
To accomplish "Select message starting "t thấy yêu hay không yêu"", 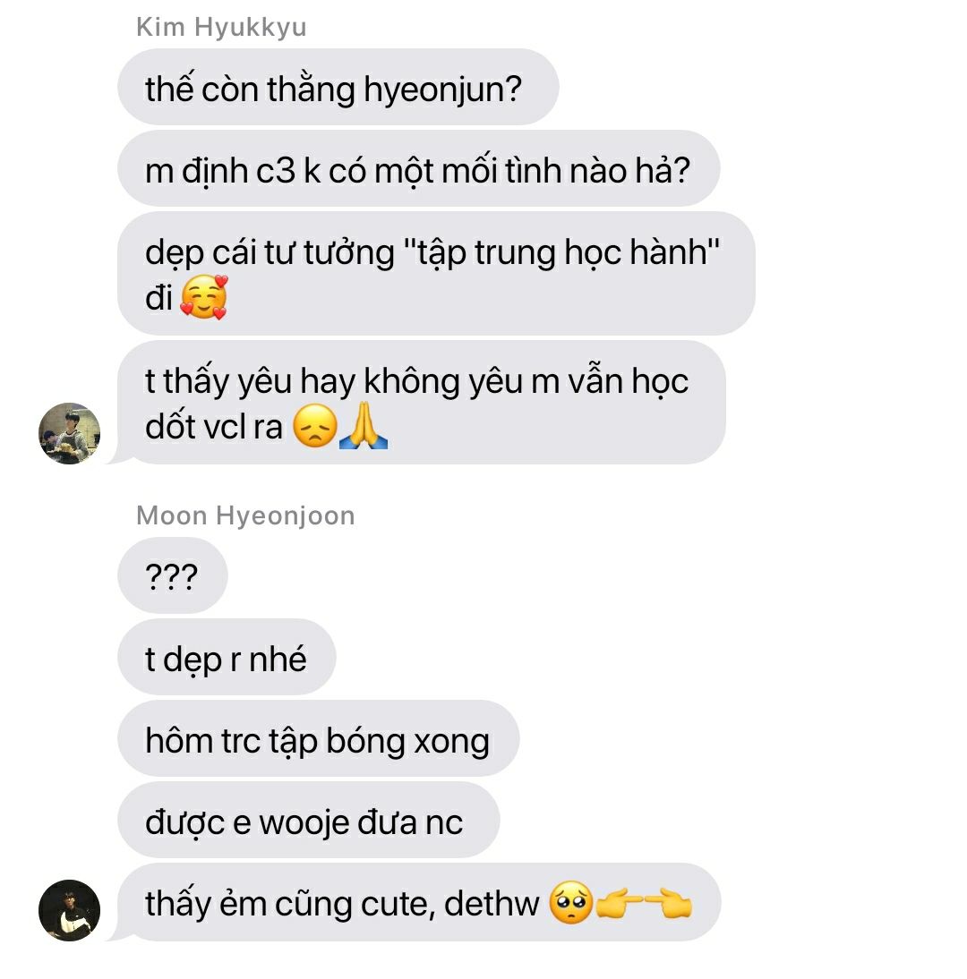I will click(x=421, y=402).
